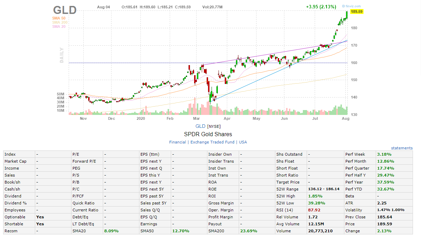Viewport: 421px width, 241px height.
Task: Click the Vol:20.77M label in chart header
Action: [x=212, y=7]
